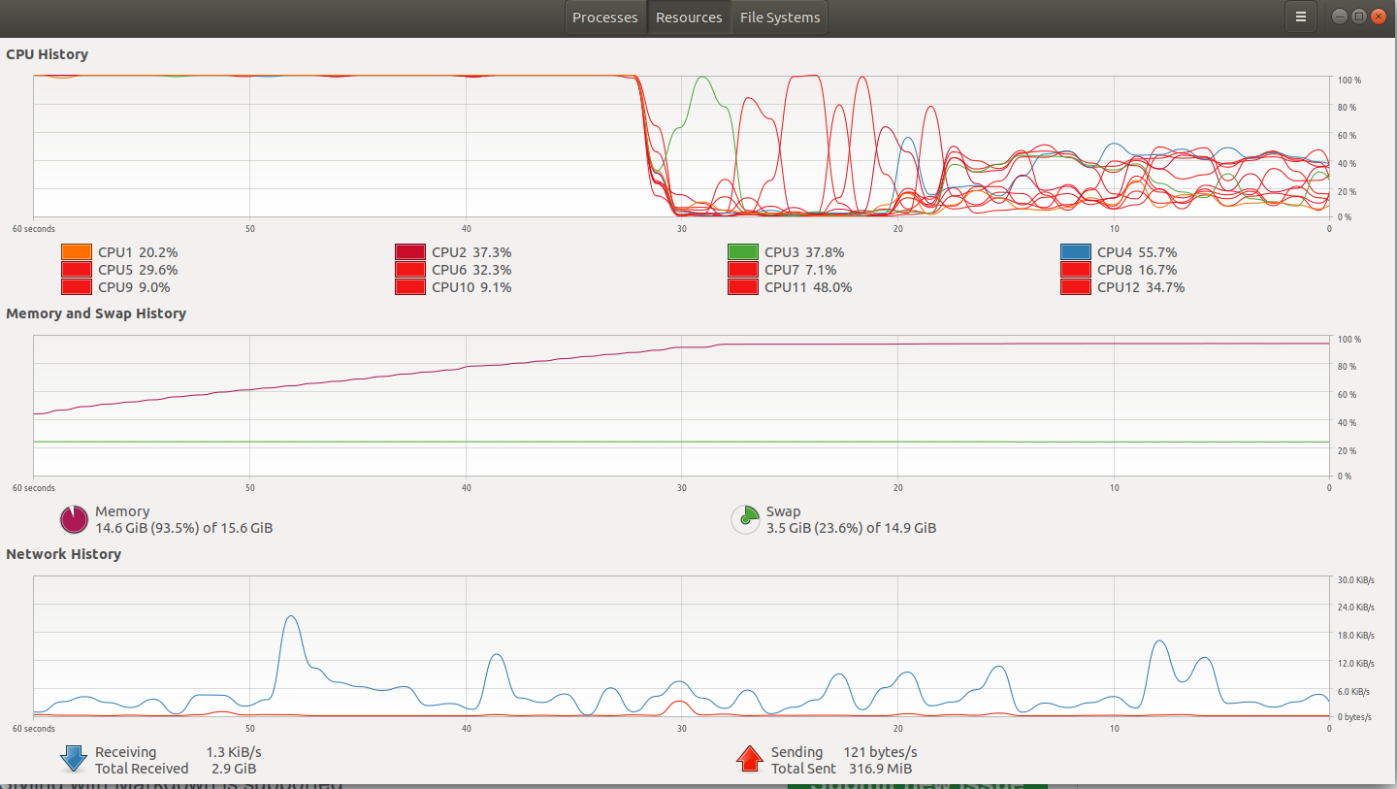Screen dimensions: 1397x789
Task: Open the hamburger menu in the title bar
Action: [1300, 16]
